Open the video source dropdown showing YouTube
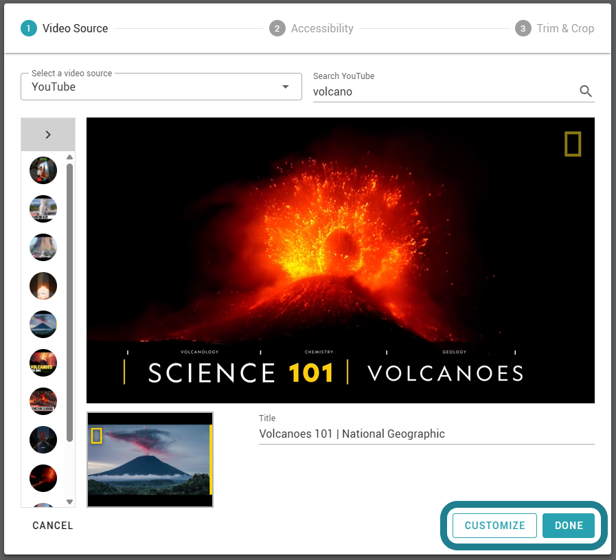 161,87
